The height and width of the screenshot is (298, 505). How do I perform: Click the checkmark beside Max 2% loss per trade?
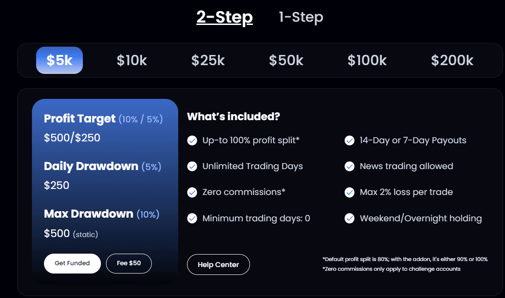pos(349,192)
